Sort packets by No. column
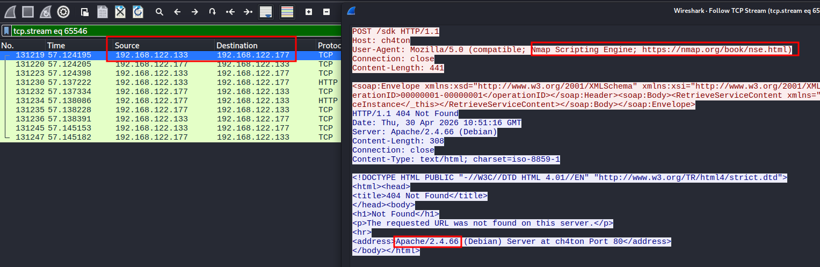Viewport: 820px width, 267px height. tap(22, 46)
